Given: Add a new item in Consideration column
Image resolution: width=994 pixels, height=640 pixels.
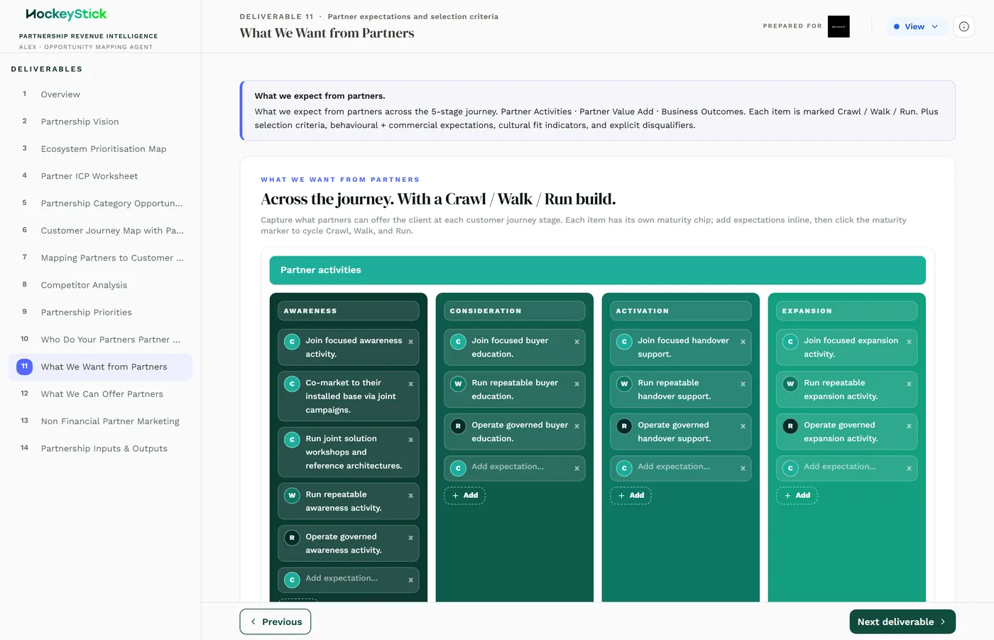Looking at the screenshot, I should (464, 495).
